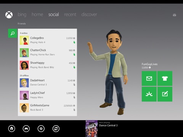Open avatar customization via the t-shirt tile

(x=165, y=78)
